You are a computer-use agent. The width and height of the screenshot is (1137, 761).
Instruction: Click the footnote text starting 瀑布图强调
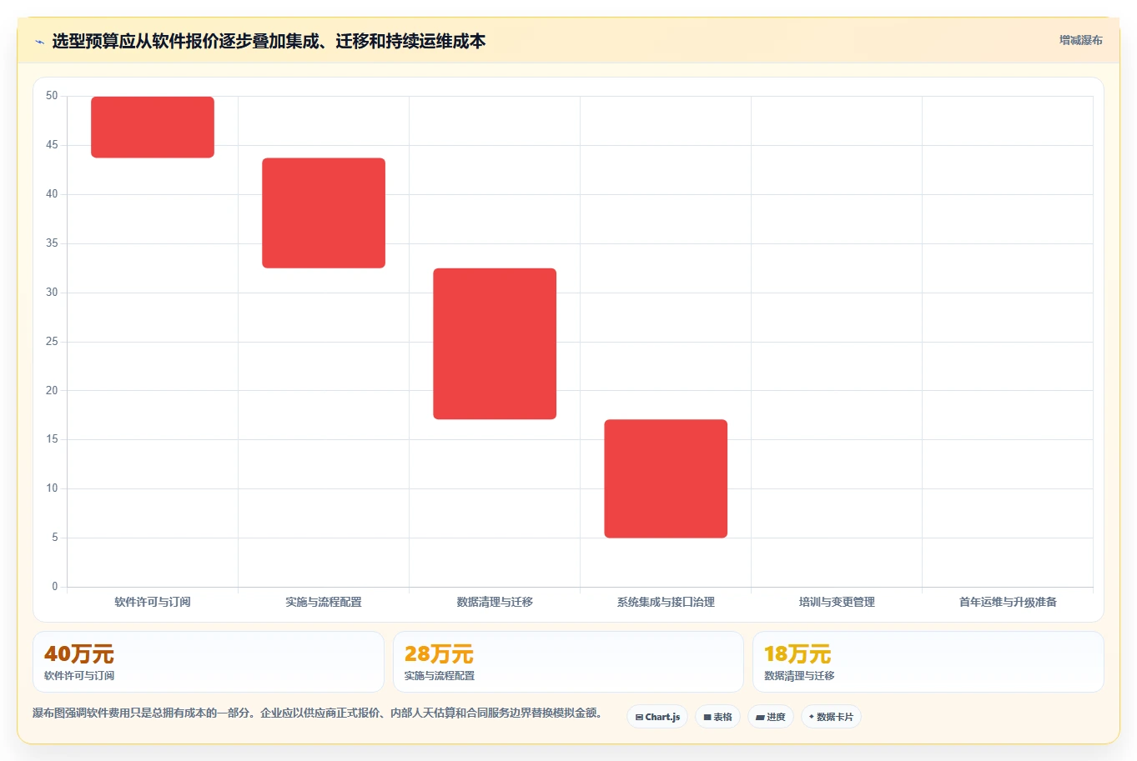pyautogui.click(x=317, y=713)
